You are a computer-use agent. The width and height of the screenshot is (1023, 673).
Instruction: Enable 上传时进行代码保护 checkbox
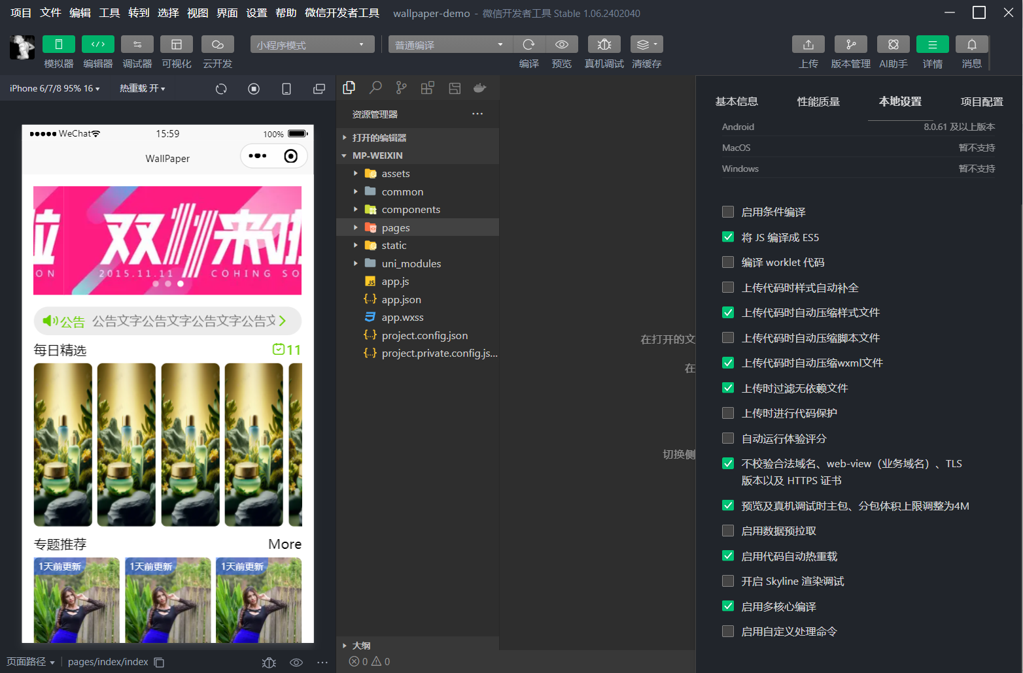point(728,413)
